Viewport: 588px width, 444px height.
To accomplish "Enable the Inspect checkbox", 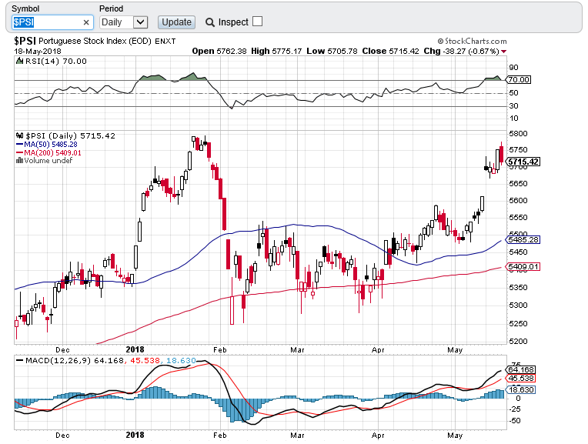I will click(x=257, y=22).
